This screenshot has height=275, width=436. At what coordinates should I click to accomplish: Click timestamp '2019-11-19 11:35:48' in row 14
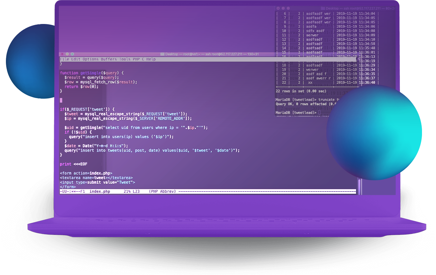pos(356,48)
